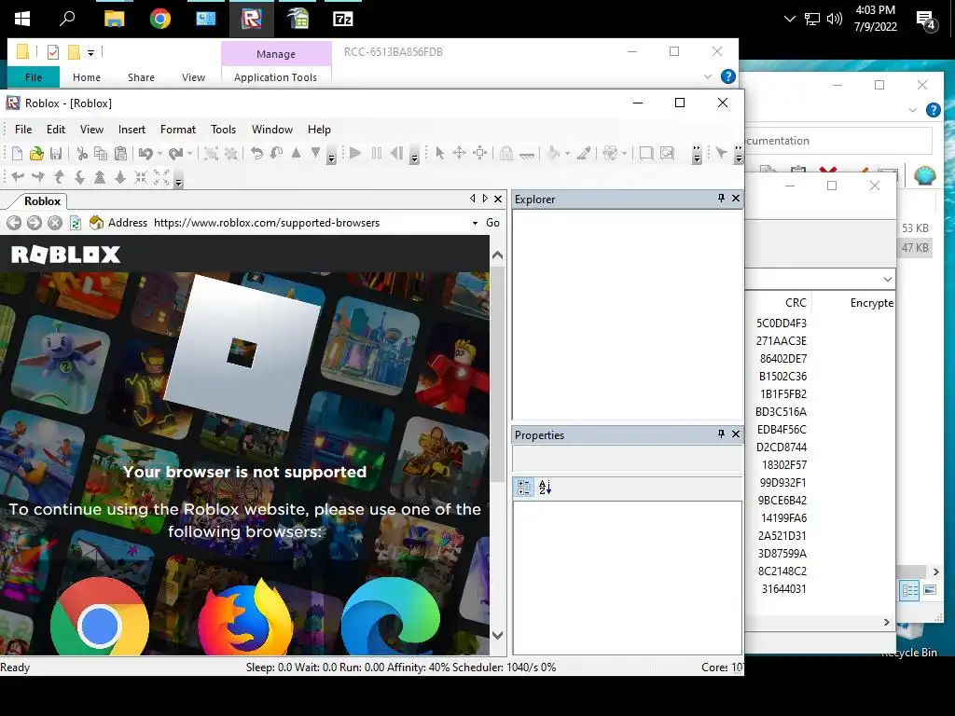The image size is (955, 716).
Task: Reset the simulation with the step-back button
Action: coord(396,154)
